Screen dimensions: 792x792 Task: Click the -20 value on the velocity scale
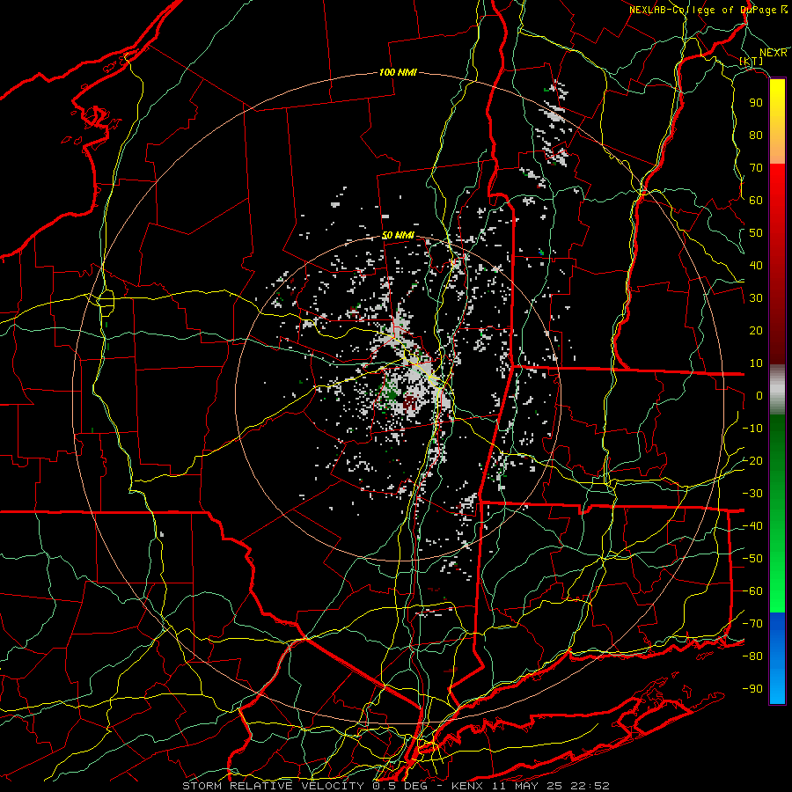(x=752, y=461)
